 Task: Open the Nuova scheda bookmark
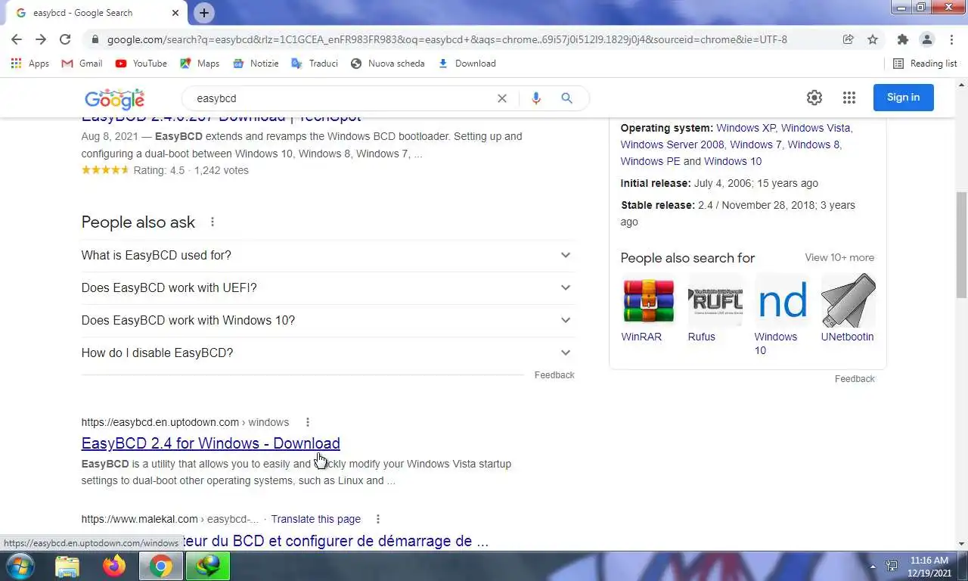click(388, 64)
